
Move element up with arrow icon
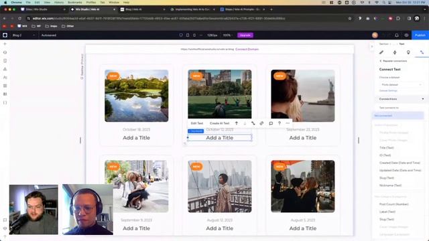pos(237,123)
